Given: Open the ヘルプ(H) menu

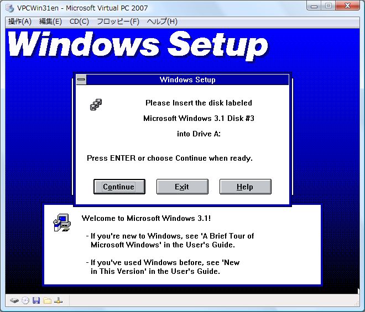Looking at the screenshot, I should click(162, 22).
